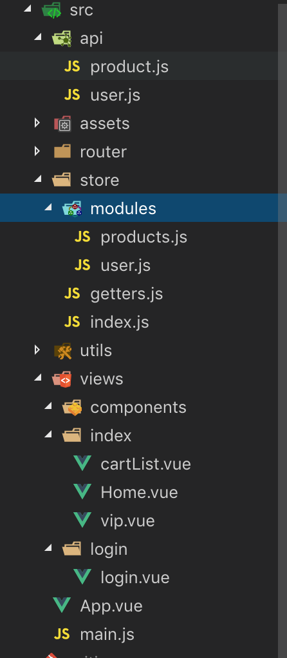The width and height of the screenshot is (287, 658).
Task: Expand the router folder arrow
Action: coord(37,152)
